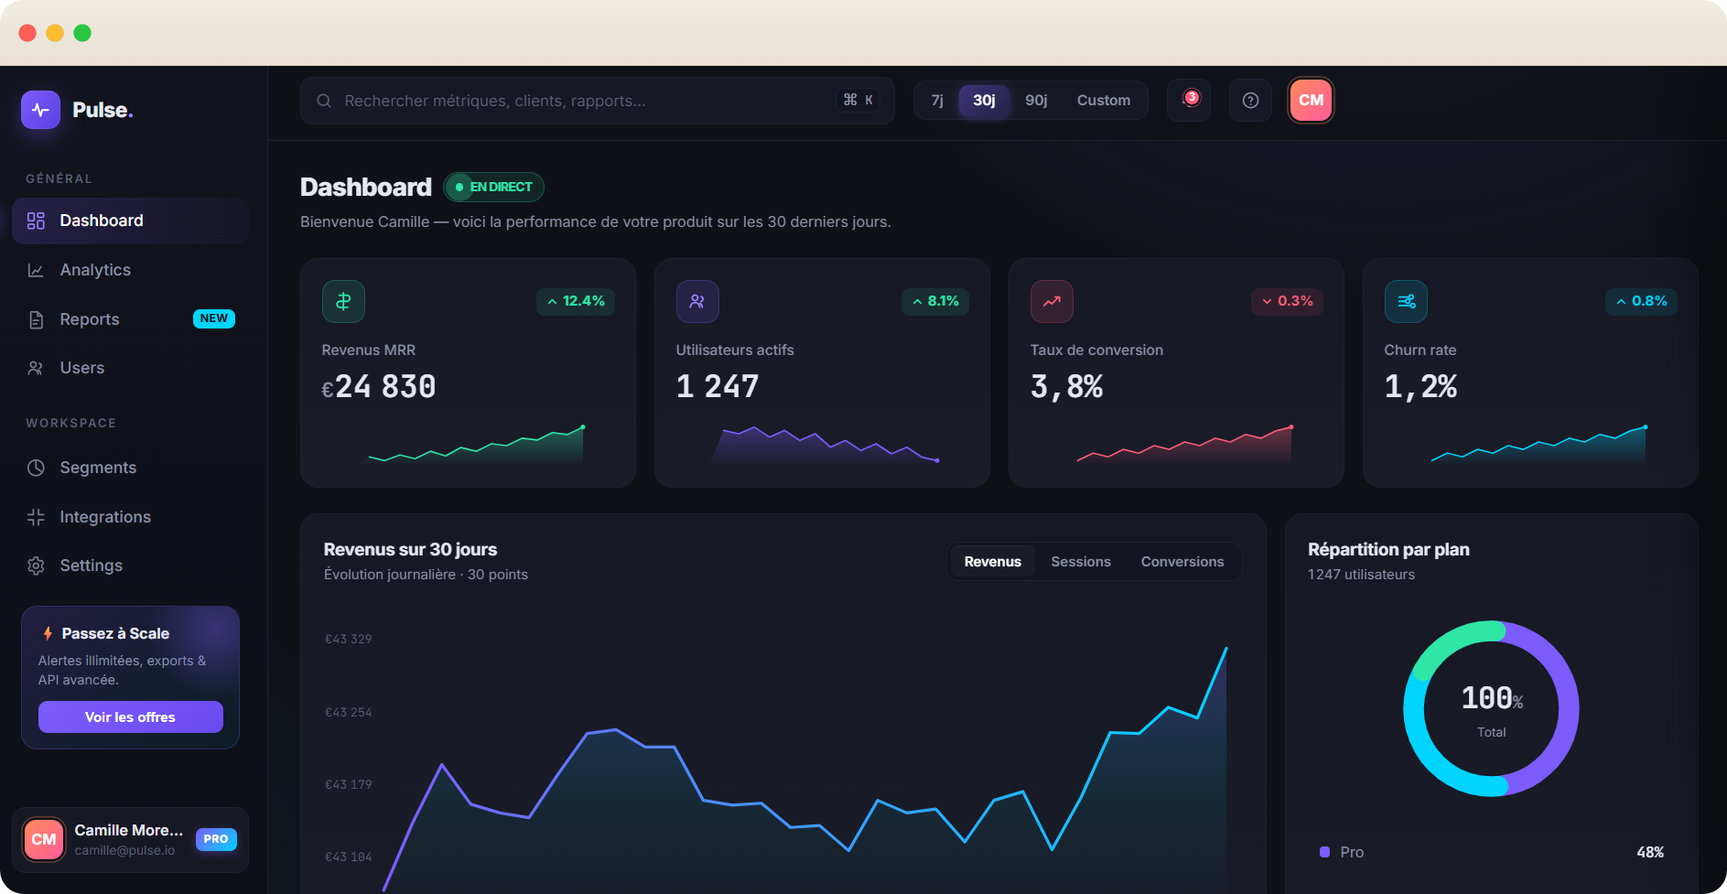Click the donut chart 100% Total
The width and height of the screenshot is (1727, 894).
[1491, 709]
